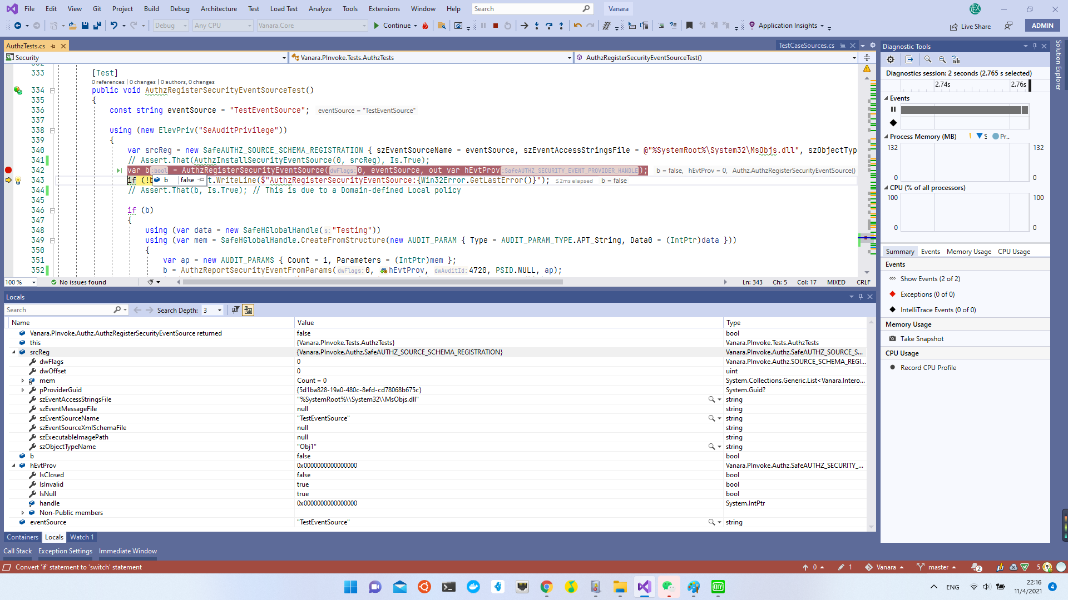This screenshot has width=1068, height=600.
Task: Click Navigate Backward toolbar icon
Action: tap(18, 26)
